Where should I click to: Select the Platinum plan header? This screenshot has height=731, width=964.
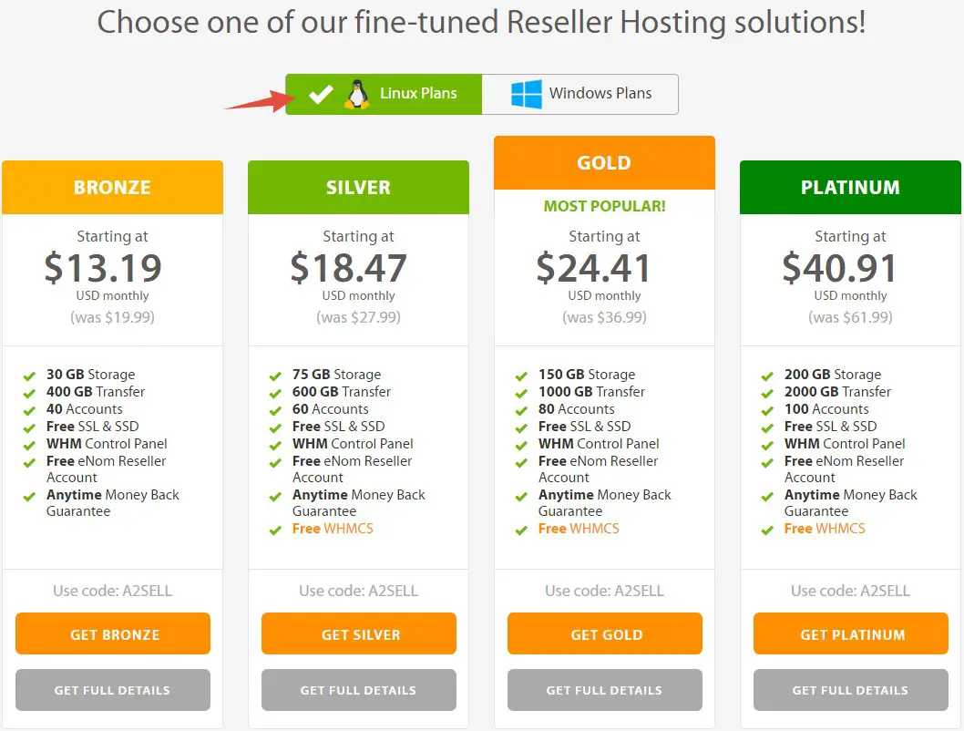click(x=850, y=188)
